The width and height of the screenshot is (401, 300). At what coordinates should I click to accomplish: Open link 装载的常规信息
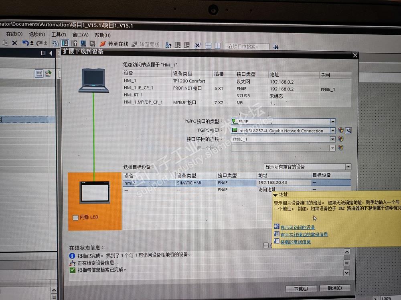296,242
